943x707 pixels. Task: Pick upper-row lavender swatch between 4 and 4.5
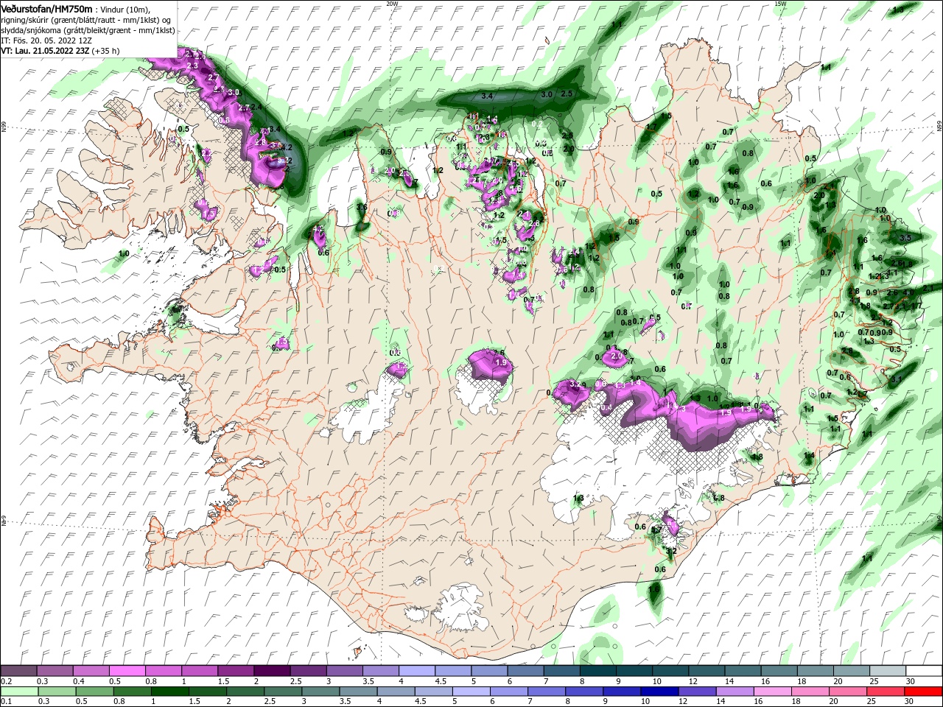(416, 670)
